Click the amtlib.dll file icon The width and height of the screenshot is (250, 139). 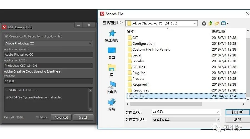130,96
